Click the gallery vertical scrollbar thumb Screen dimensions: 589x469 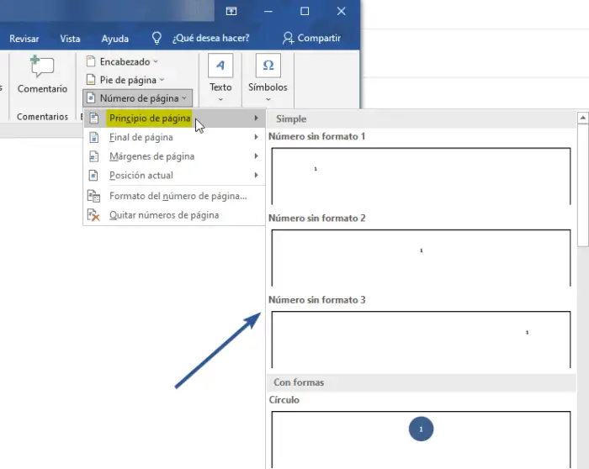point(582,186)
